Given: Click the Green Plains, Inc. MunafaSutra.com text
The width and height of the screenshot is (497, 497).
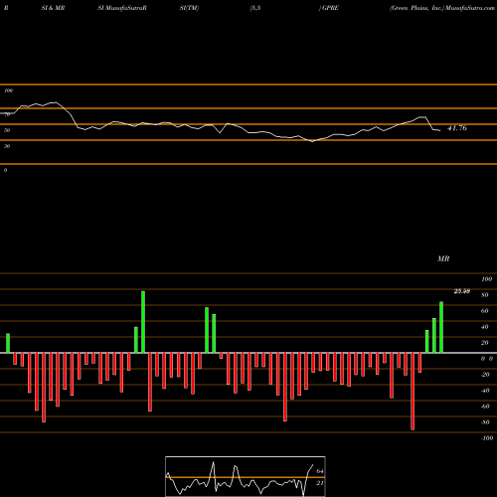Looking at the screenshot, I should (x=442, y=8).
